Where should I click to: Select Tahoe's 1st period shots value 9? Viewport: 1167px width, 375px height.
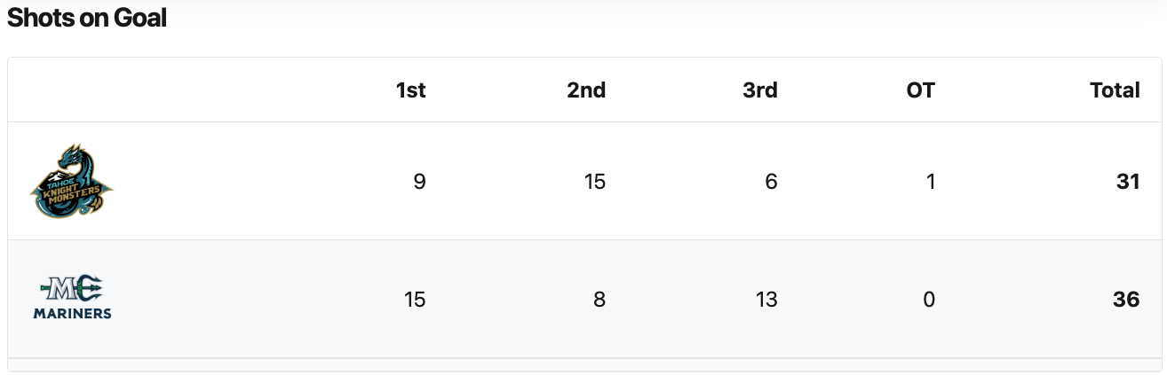pyautogui.click(x=419, y=182)
